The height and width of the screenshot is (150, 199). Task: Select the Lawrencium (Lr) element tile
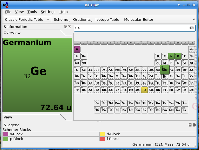pos(185,110)
